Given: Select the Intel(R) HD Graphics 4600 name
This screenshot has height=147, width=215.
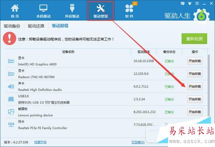Looking at the screenshot, I should tap(37, 64).
